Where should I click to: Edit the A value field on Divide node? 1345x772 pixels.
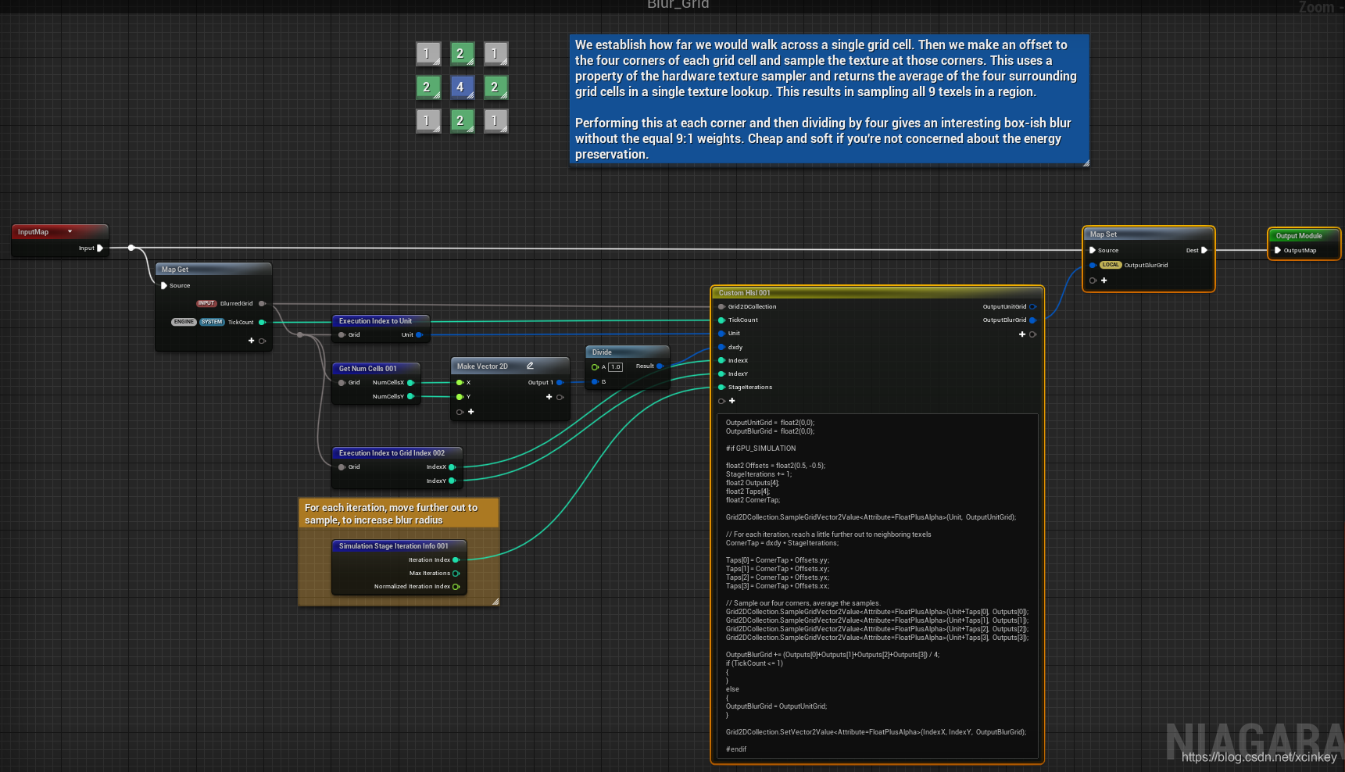click(x=616, y=366)
